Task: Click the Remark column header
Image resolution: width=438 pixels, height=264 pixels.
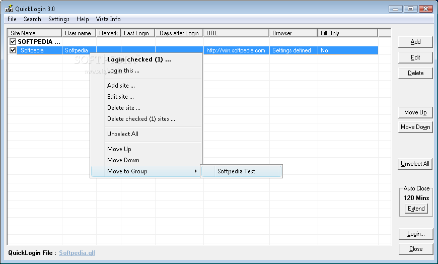Action: (108, 33)
